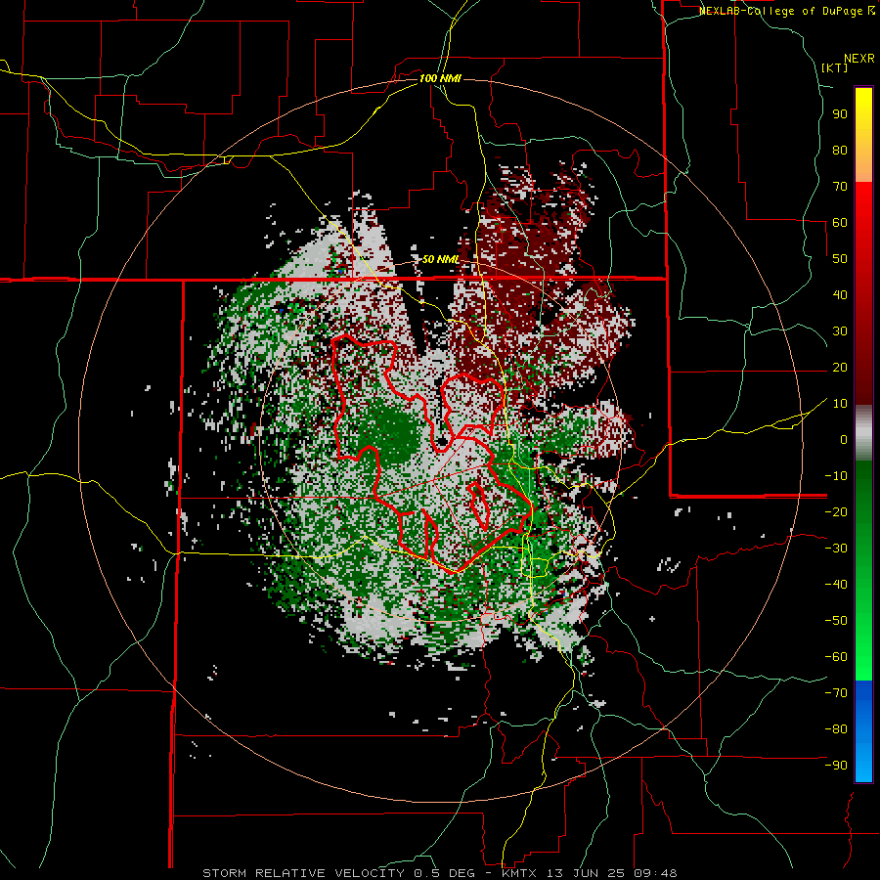The height and width of the screenshot is (880, 880).
Task: Click the -40 value on velocity scale
Action: click(x=836, y=585)
